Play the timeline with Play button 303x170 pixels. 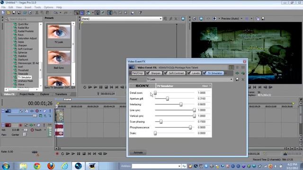click(73, 153)
